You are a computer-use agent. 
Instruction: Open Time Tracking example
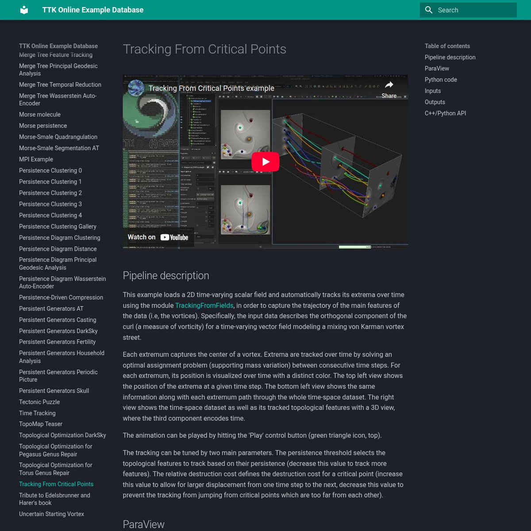37,413
